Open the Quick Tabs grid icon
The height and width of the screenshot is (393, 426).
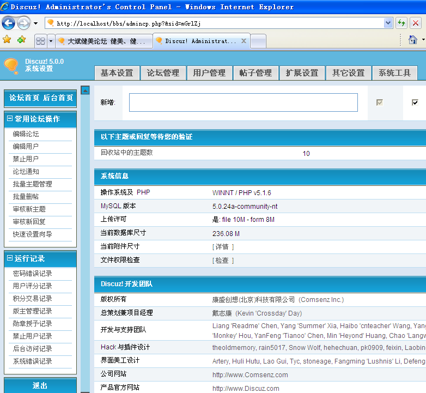[x=41, y=41]
